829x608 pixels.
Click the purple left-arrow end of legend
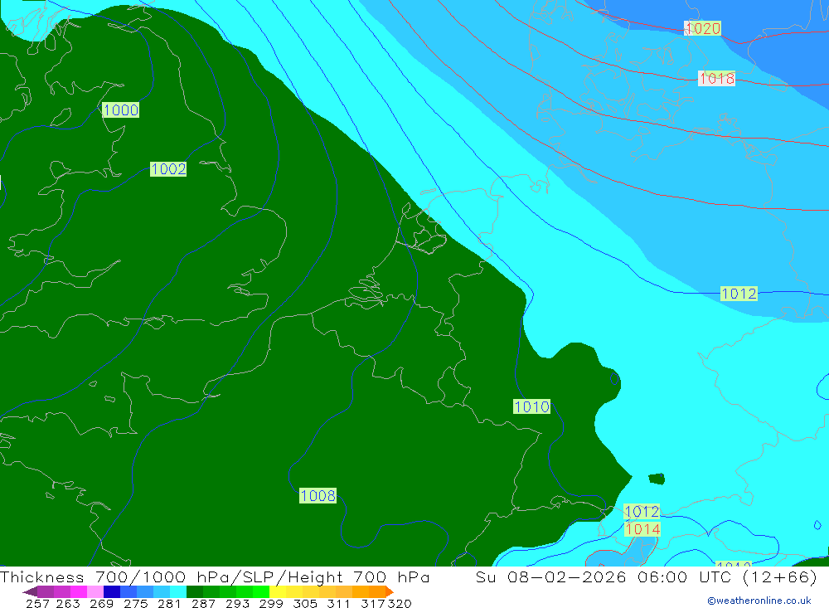point(30,591)
